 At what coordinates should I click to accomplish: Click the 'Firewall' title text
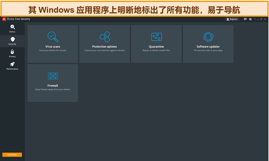tap(53, 85)
